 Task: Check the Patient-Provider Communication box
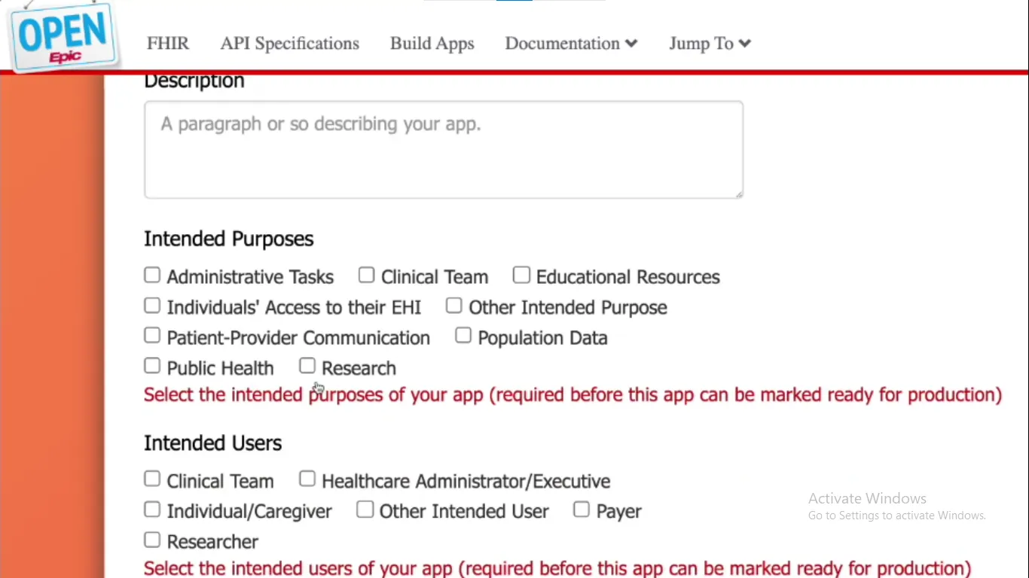152,335
